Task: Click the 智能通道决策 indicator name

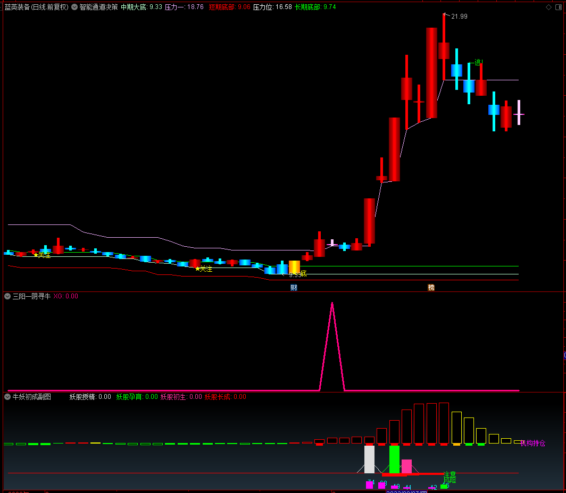Action: 98,7
